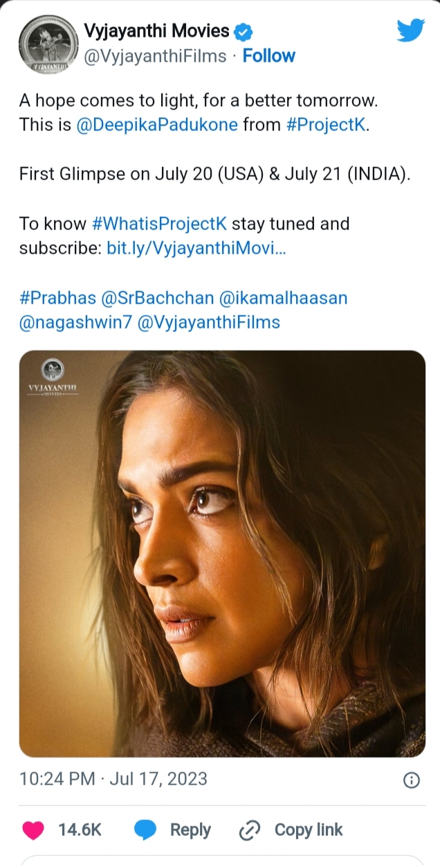The image size is (440, 865).
Task: Visit the @nagashwin7 profile mention
Action: pos(75,322)
